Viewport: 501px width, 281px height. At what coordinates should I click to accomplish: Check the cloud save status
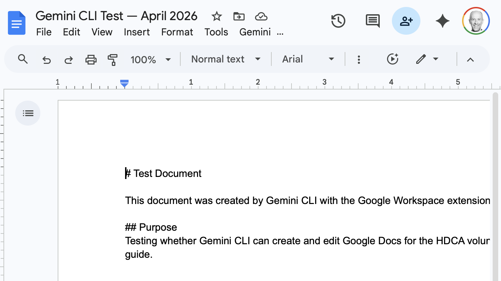(261, 16)
